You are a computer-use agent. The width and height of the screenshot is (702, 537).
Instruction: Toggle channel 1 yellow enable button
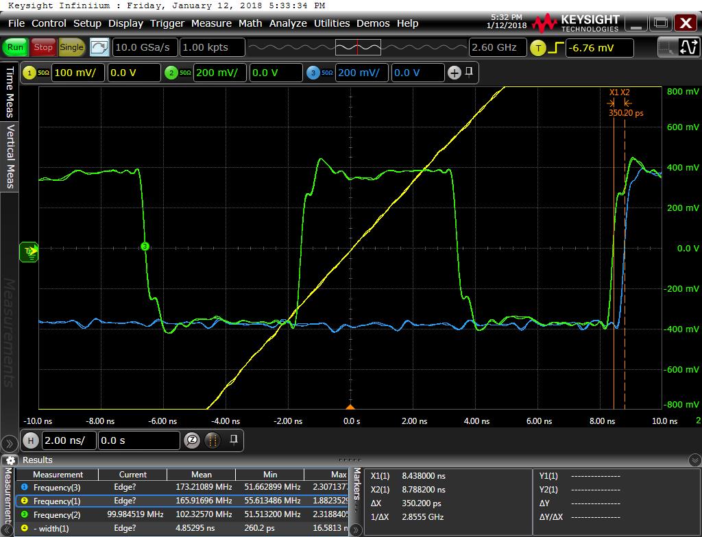tap(29, 73)
